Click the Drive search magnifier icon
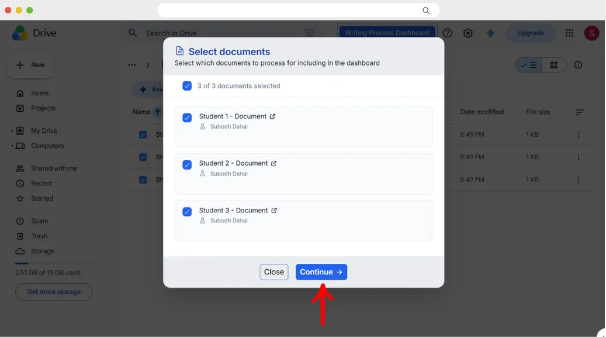606x337 pixels. [x=133, y=33]
